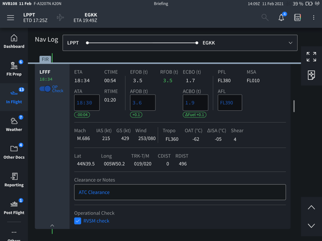The height and width of the screenshot is (241, 322).
Task: Open Post Flight section
Action: tap(14, 207)
